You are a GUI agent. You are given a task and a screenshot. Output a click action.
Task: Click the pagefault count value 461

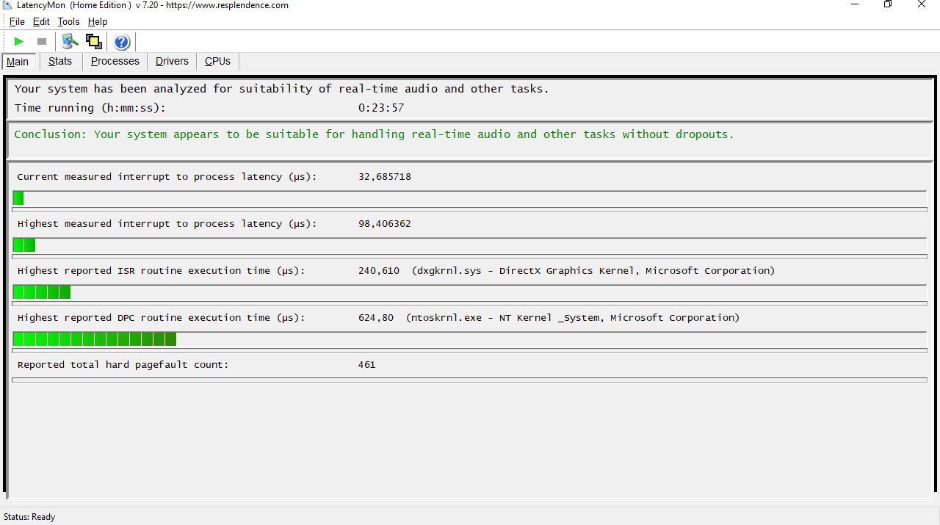tap(367, 365)
